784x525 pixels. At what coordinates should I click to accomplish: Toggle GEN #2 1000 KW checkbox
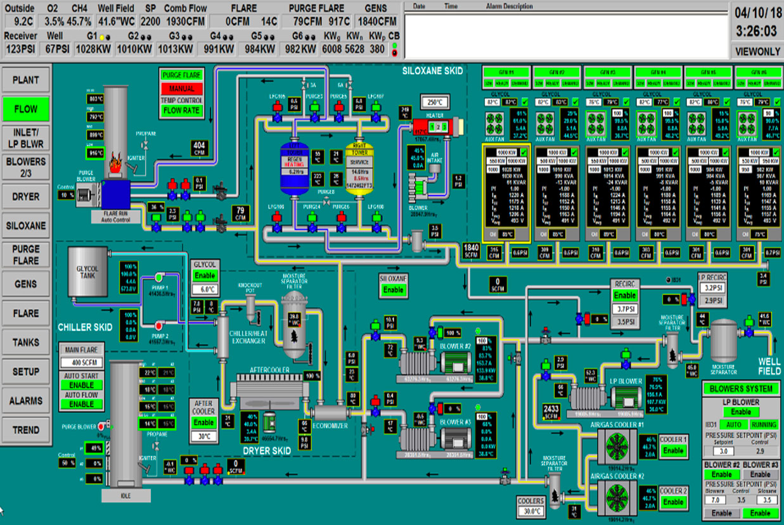575,153
